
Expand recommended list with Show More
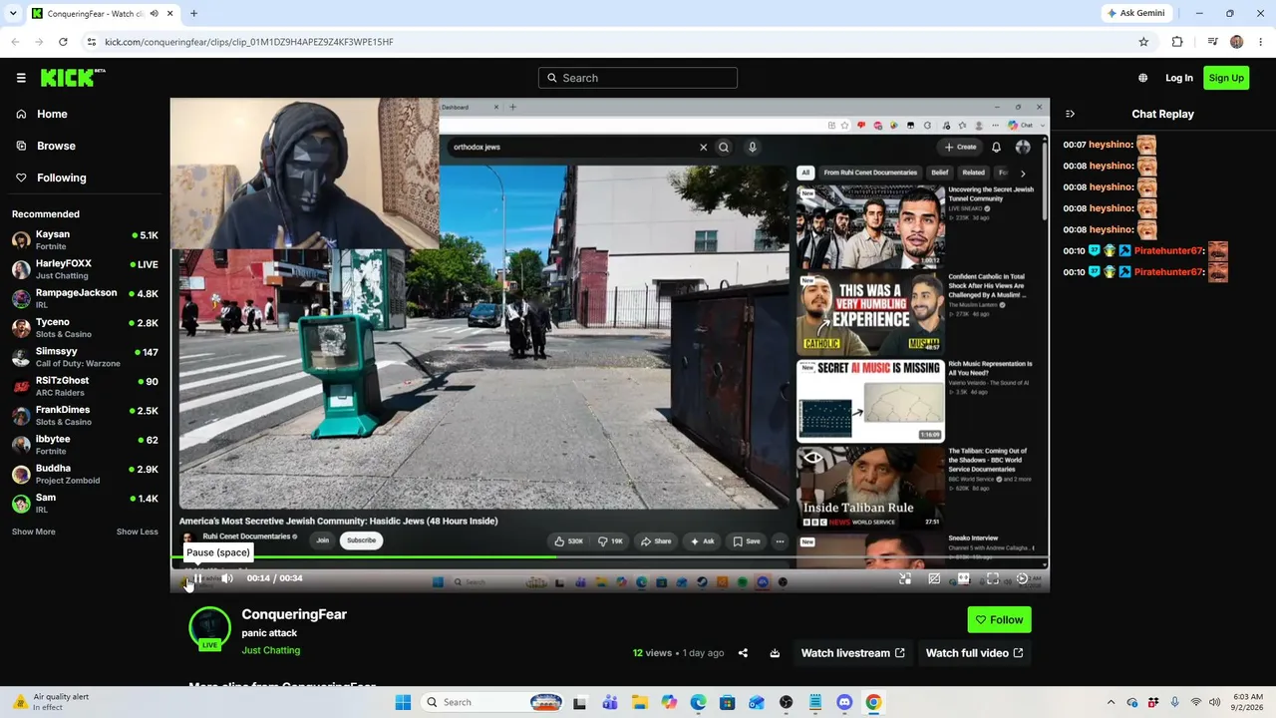(34, 532)
